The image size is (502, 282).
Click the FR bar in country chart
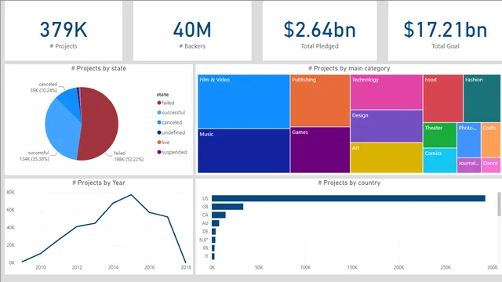tap(213, 248)
